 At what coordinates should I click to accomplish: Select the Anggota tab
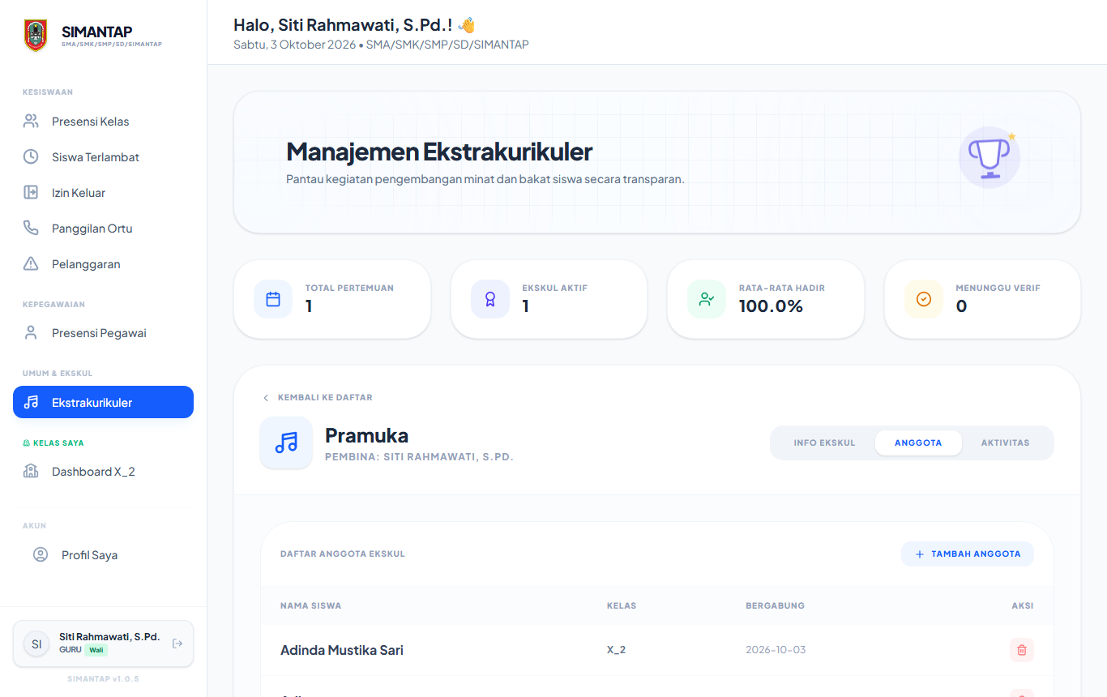tap(918, 443)
